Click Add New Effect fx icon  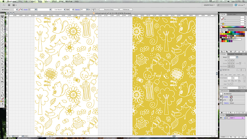tap(231, 112)
